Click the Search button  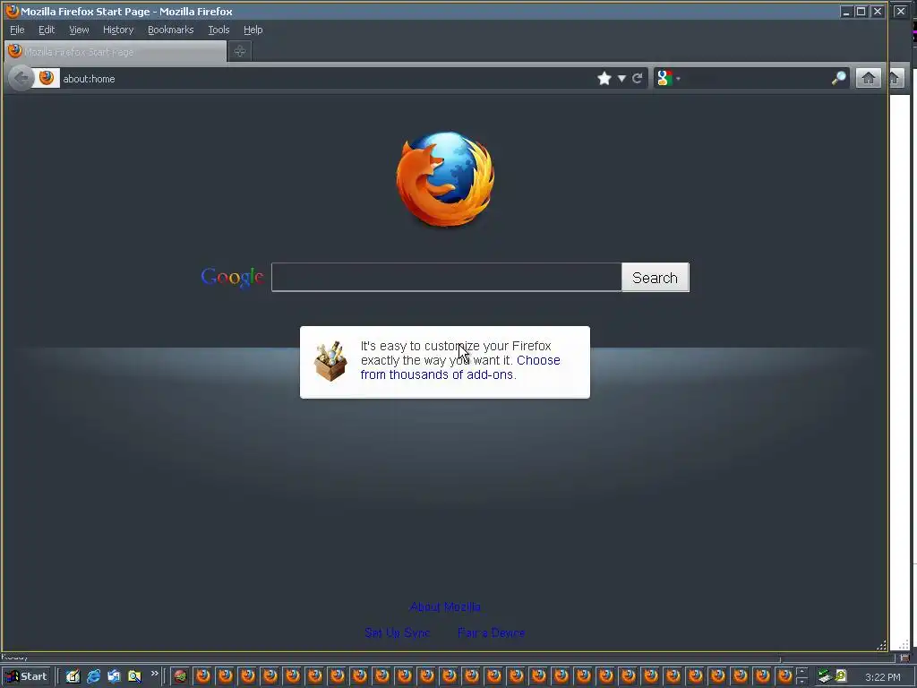coord(655,278)
